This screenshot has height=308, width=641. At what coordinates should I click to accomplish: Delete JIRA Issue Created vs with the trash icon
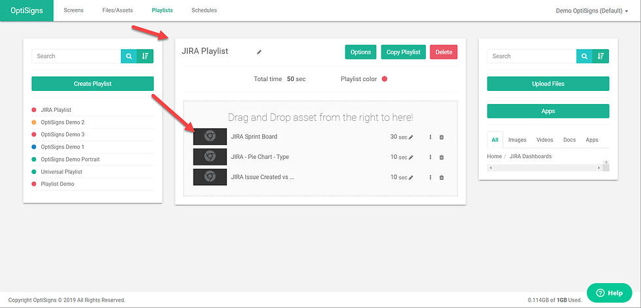click(442, 177)
